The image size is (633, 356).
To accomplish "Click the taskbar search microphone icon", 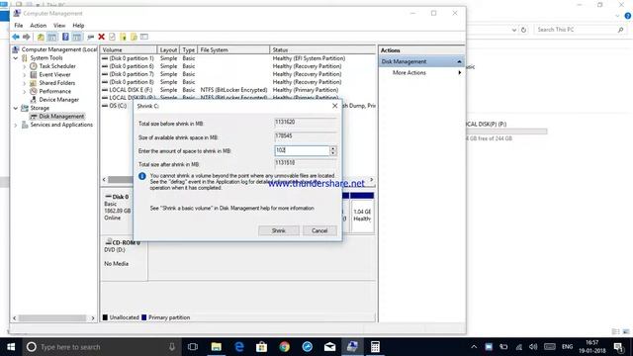I will [172, 347].
